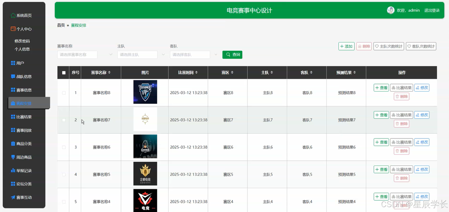Click 删除 button for 赛事名称5
Viewport: 449px width, 212px height.
(401, 178)
